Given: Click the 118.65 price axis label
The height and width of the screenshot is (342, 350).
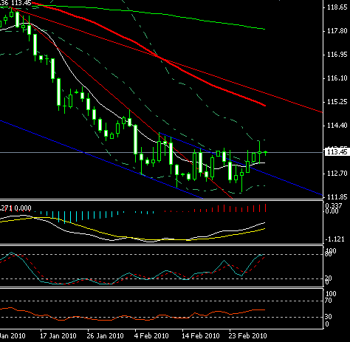Looking at the screenshot, I should (x=337, y=7).
